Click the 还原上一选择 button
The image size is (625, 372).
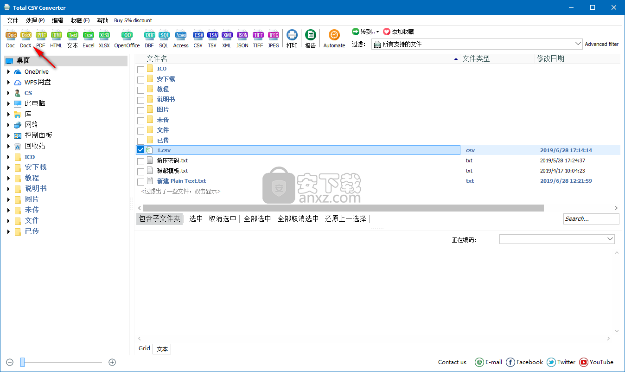[x=345, y=218]
